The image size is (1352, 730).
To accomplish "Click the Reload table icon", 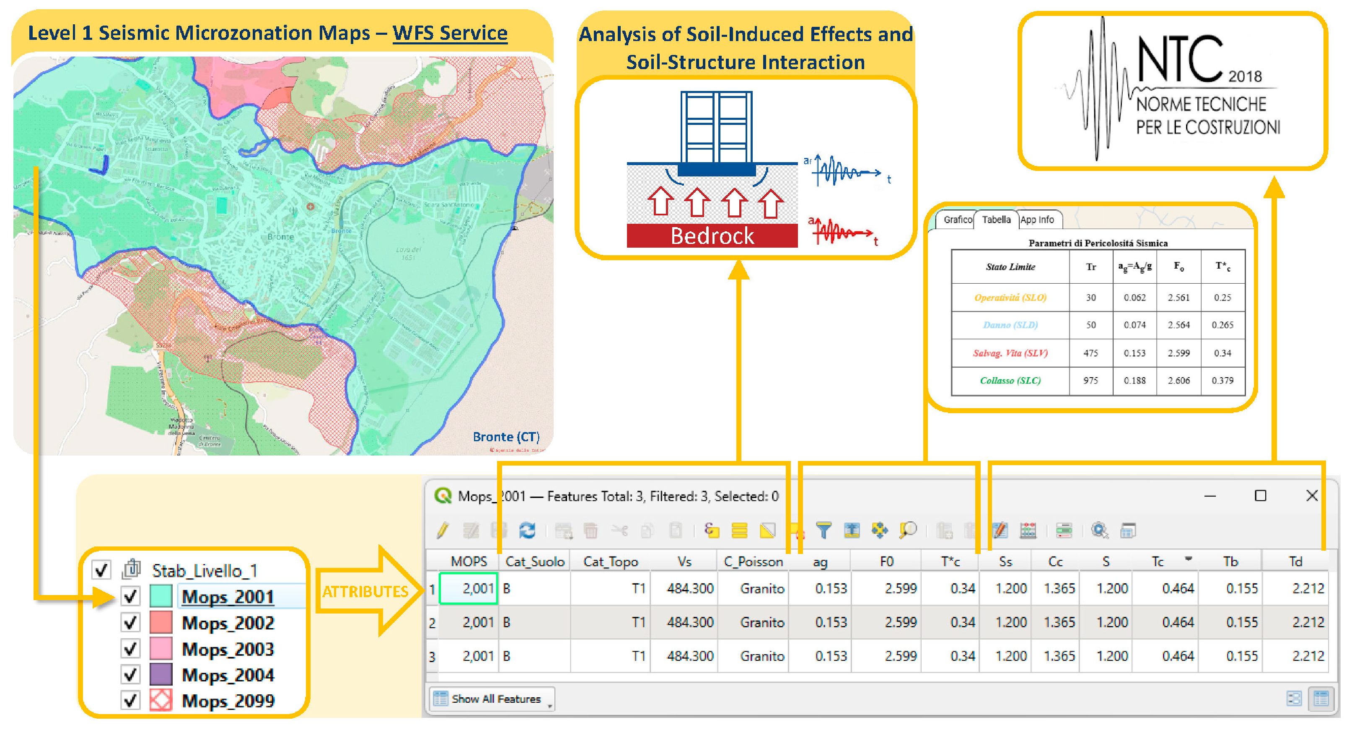I will click(527, 531).
